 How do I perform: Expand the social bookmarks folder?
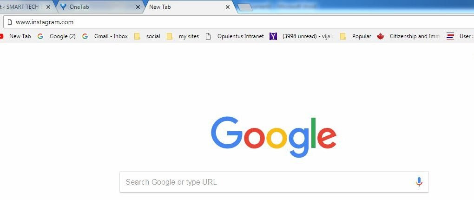click(147, 36)
